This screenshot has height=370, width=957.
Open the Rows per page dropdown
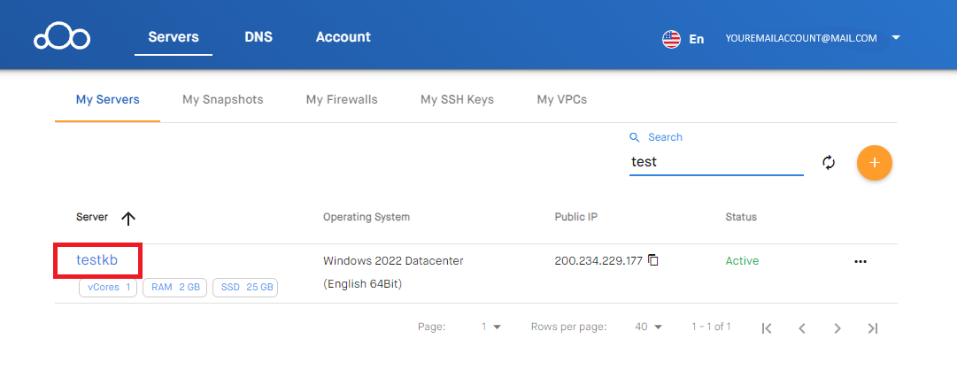[648, 327]
